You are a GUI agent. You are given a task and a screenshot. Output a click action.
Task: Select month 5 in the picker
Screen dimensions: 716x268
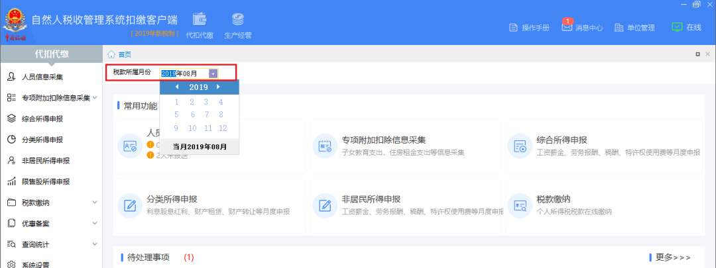click(177, 114)
